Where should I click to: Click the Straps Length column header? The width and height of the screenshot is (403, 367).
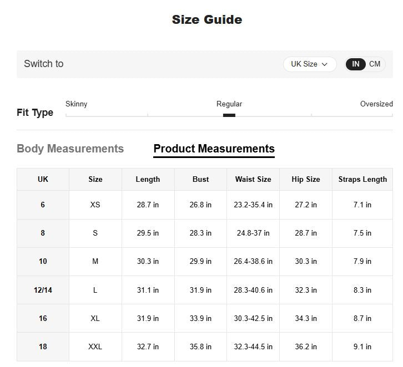pyautogui.click(x=362, y=179)
